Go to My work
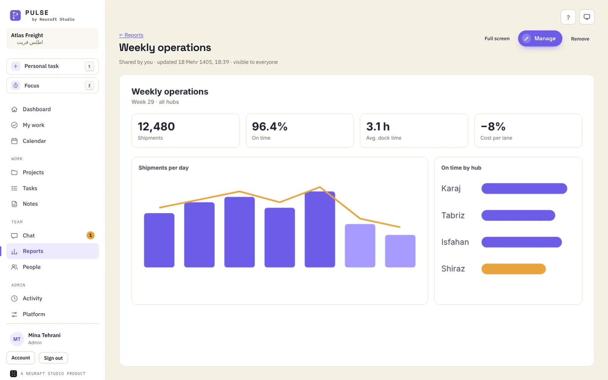This screenshot has width=608, height=380. pyautogui.click(x=52, y=125)
